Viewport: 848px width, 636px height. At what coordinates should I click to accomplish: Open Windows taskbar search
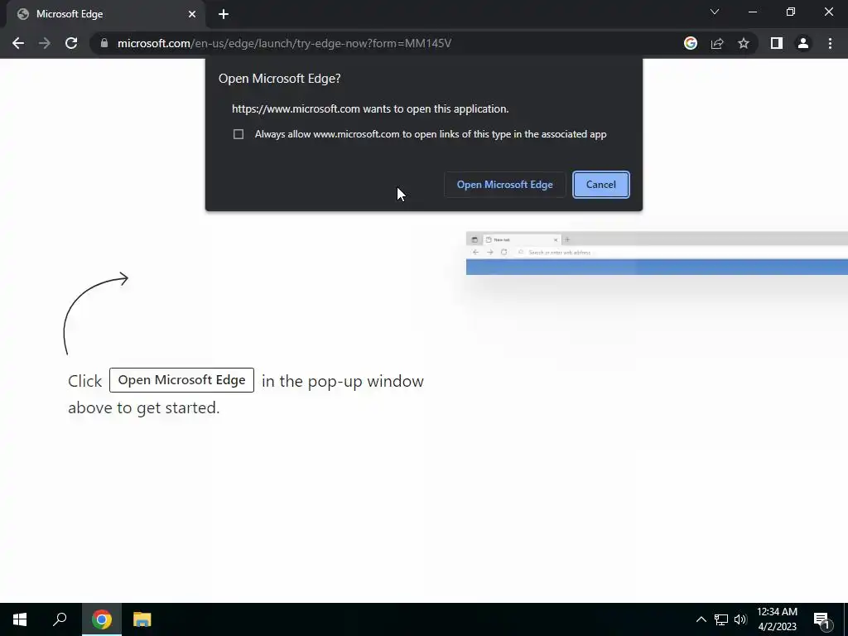click(x=60, y=619)
